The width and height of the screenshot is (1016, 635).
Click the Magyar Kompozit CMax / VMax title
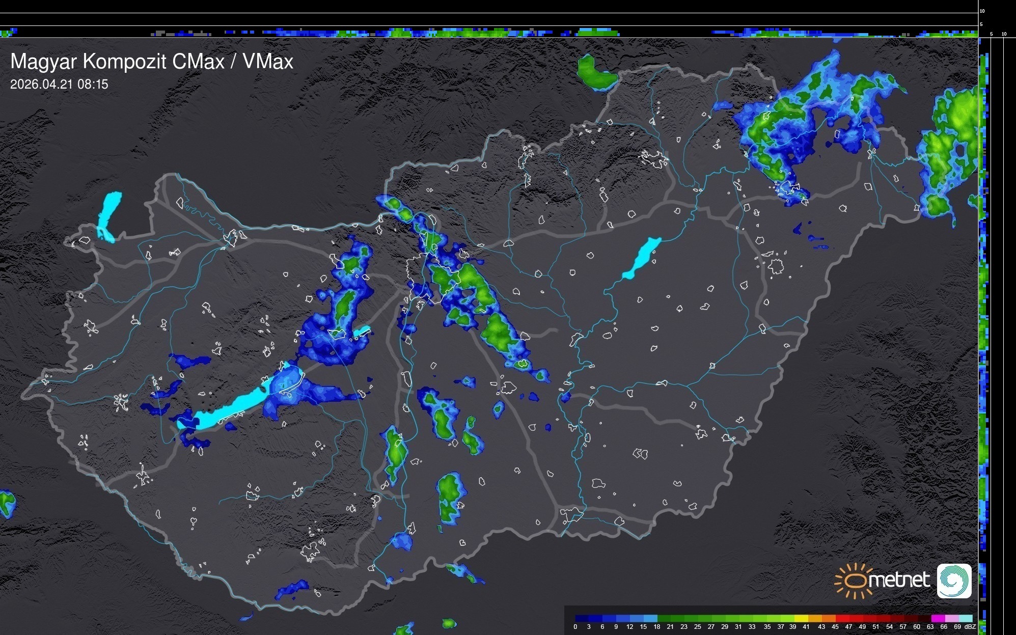coord(151,62)
